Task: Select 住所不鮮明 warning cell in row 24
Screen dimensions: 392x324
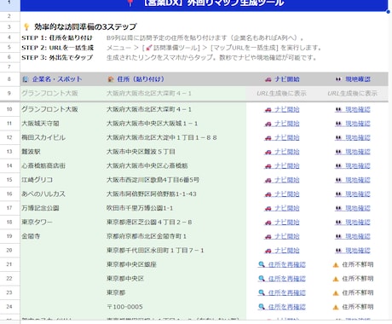Action: tap(353, 307)
